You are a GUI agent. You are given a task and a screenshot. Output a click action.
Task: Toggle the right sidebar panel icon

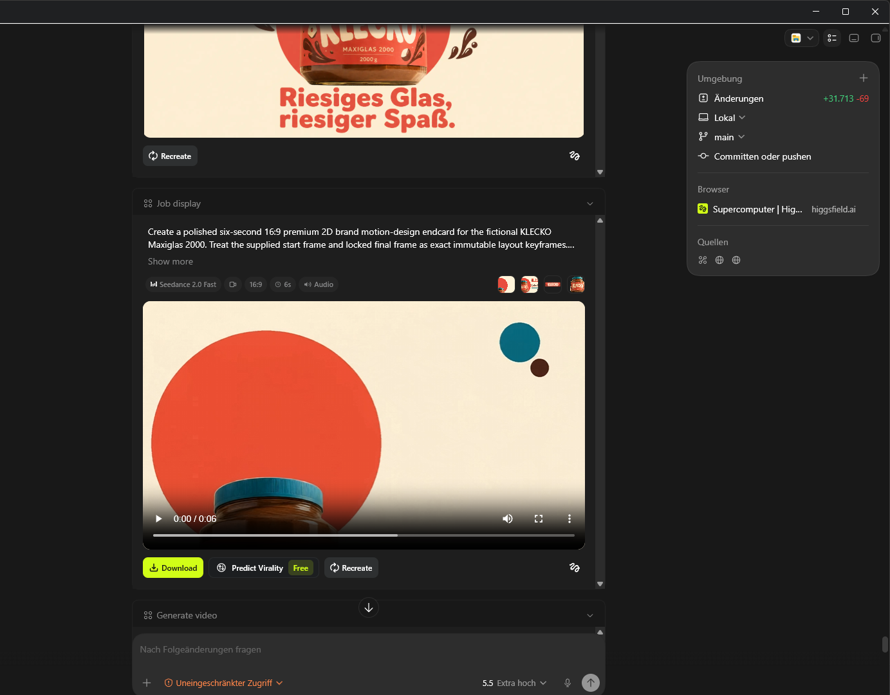click(x=876, y=38)
